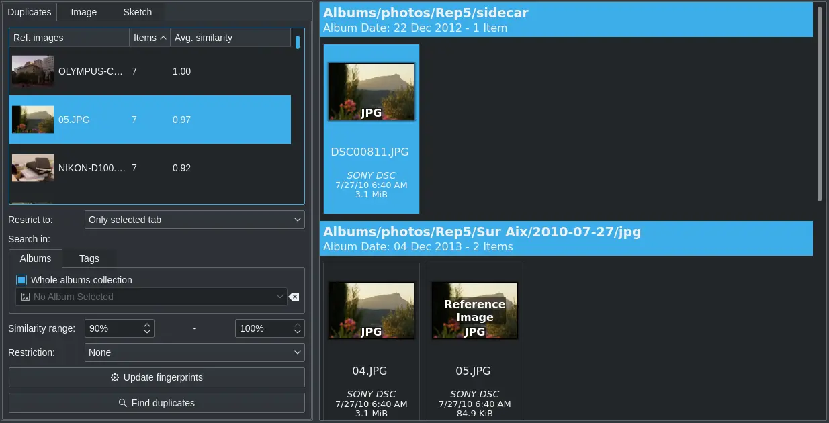
Task: Click the JPG overlay badge on DSC00811.JPG
Action: tap(372, 114)
